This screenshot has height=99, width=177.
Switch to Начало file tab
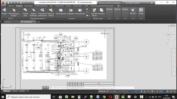point(8,22)
